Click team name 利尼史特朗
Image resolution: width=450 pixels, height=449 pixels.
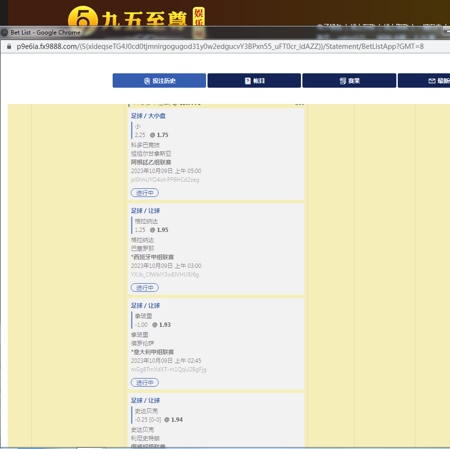pyautogui.click(x=145, y=438)
